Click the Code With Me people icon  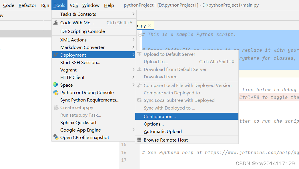(56, 23)
